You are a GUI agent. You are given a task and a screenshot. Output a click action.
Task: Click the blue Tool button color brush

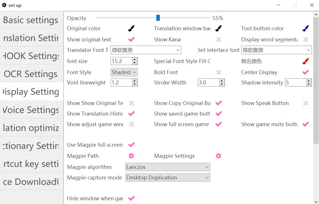pos(306,28)
